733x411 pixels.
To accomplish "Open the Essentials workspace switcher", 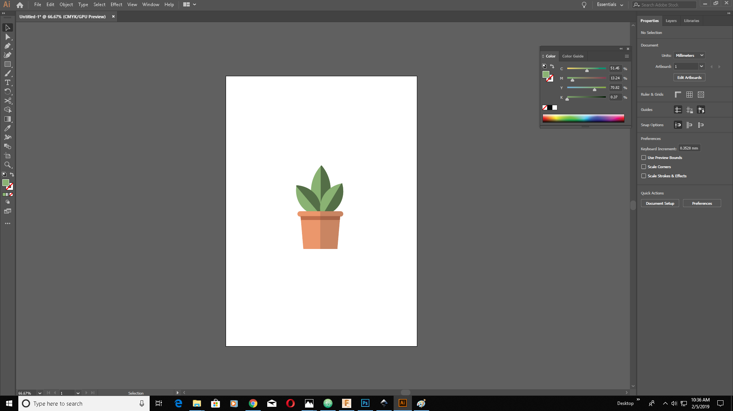I will tap(610, 5).
